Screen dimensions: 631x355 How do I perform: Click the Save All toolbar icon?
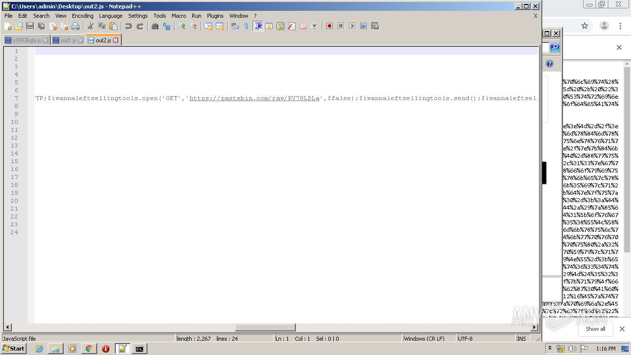41,26
